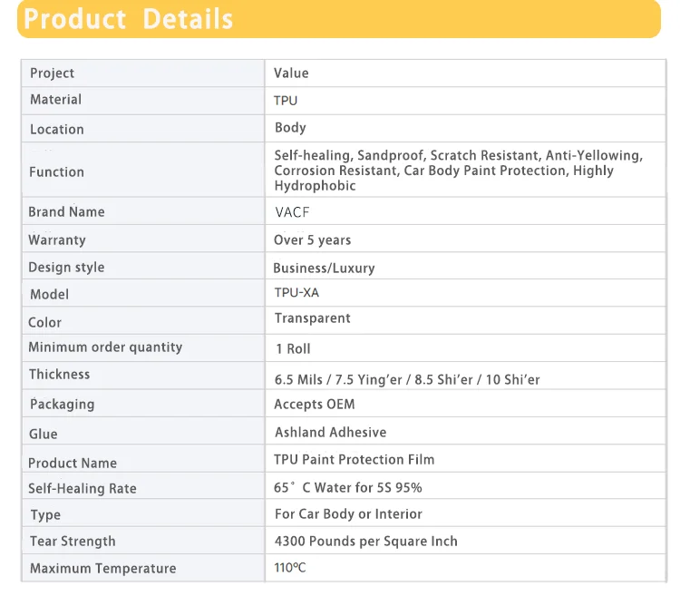Select the Business/Luxury design style value
Screen dimensions: 680x596
point(324,269)
